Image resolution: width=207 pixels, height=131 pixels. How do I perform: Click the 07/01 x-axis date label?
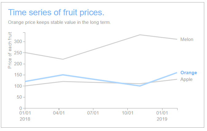pyautogui.click(x=93, y=113)
